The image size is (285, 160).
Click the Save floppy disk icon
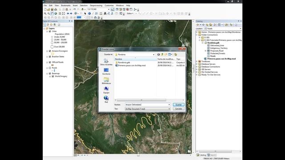52,9
